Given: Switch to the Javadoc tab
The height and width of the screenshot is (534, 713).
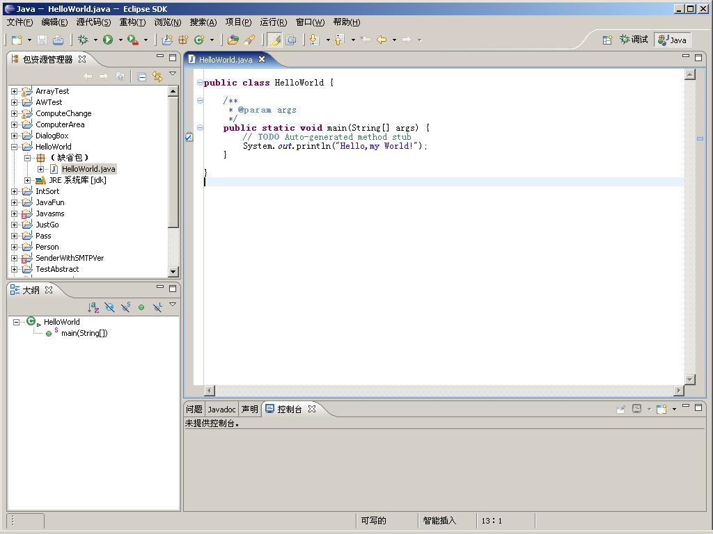Looking at the screenshot, I should point(221,410).
